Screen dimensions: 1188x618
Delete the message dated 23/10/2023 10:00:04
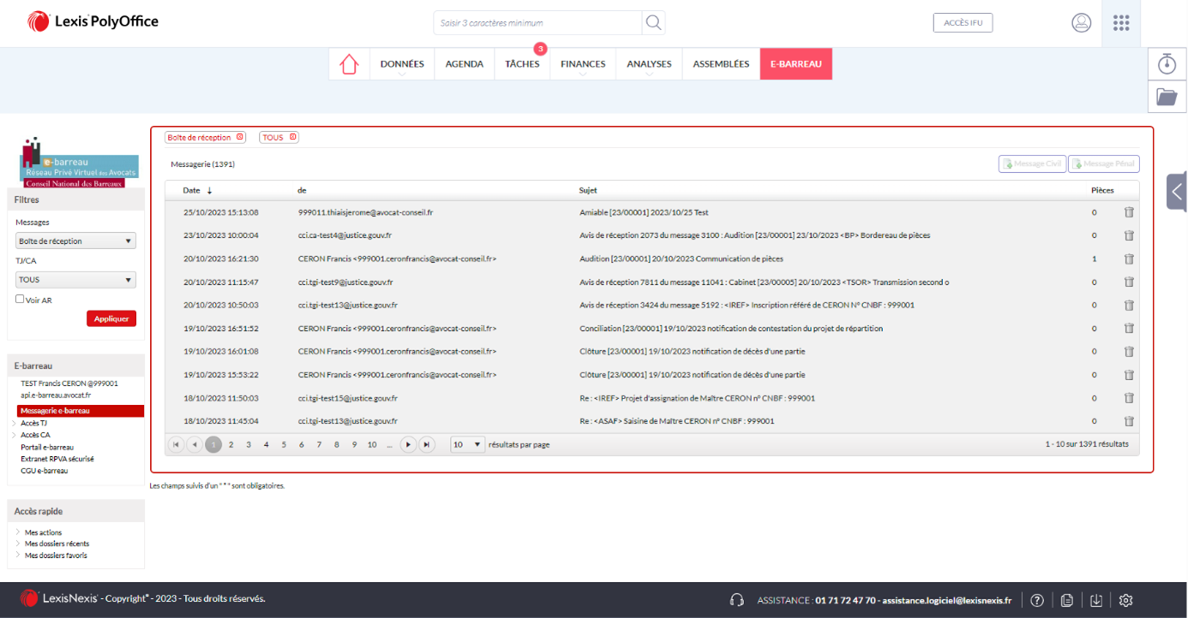click(1129, 235)
